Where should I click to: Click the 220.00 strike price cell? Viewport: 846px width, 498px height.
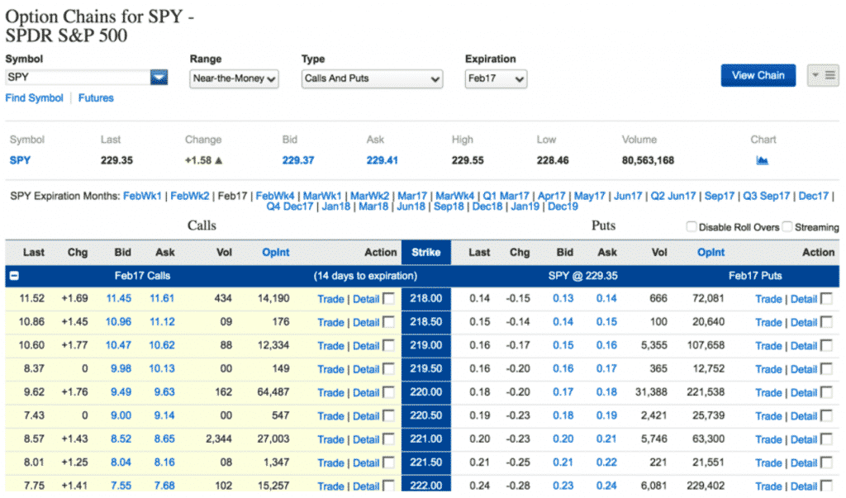(426, 392)
